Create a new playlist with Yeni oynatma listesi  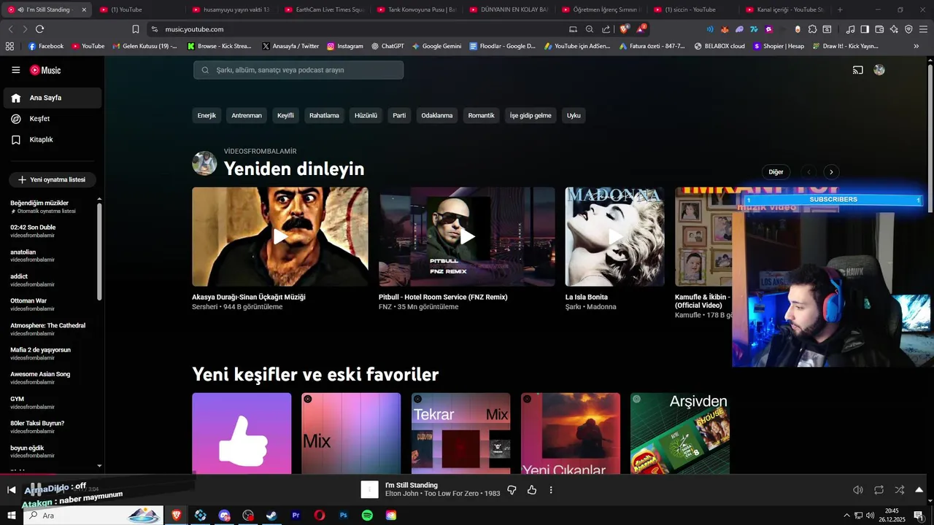click(x=53, y=179)
